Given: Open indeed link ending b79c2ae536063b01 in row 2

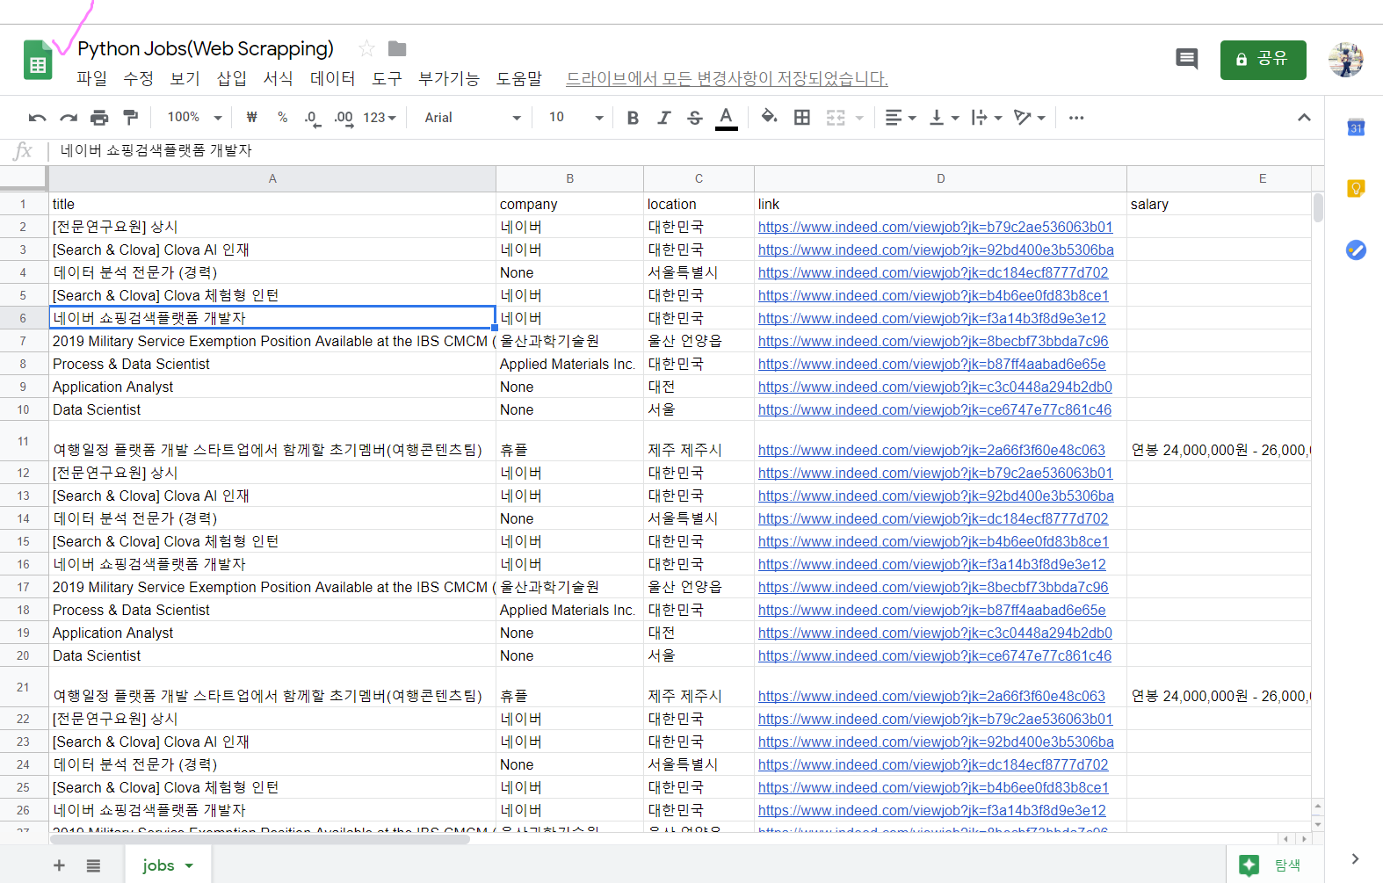Looking at the screenshot, I should (935, 227).
